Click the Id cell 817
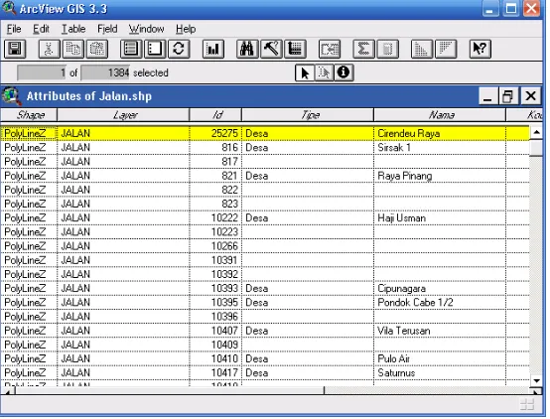Image resolution: width=550 pixels, height=419 pixels. 215,162
